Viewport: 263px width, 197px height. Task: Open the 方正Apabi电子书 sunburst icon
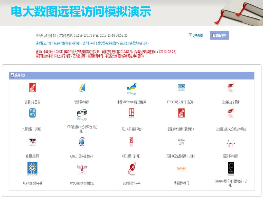(32, 169)
